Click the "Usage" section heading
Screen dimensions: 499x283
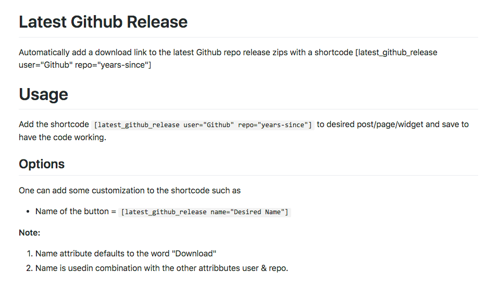[44, 94]
